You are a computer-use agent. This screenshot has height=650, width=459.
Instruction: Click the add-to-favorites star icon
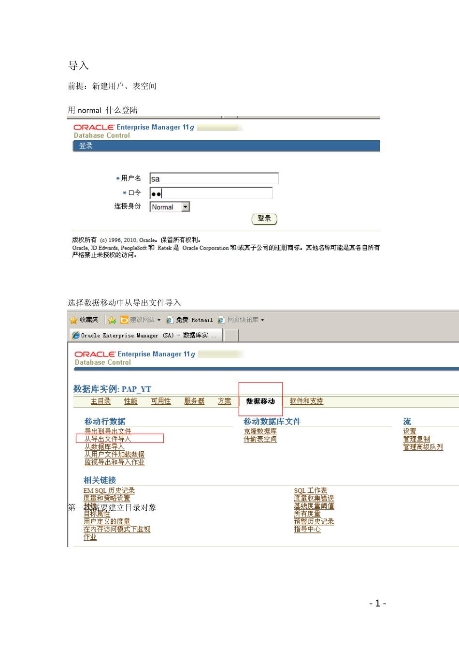tap(112, 320)
